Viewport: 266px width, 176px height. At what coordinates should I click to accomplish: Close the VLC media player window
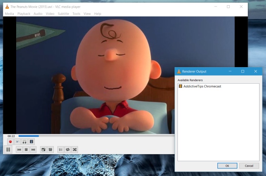point(241,6)
